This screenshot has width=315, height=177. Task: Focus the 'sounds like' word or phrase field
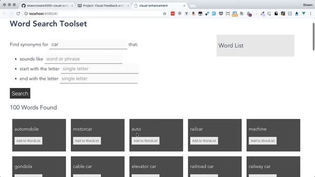[83, 59]
